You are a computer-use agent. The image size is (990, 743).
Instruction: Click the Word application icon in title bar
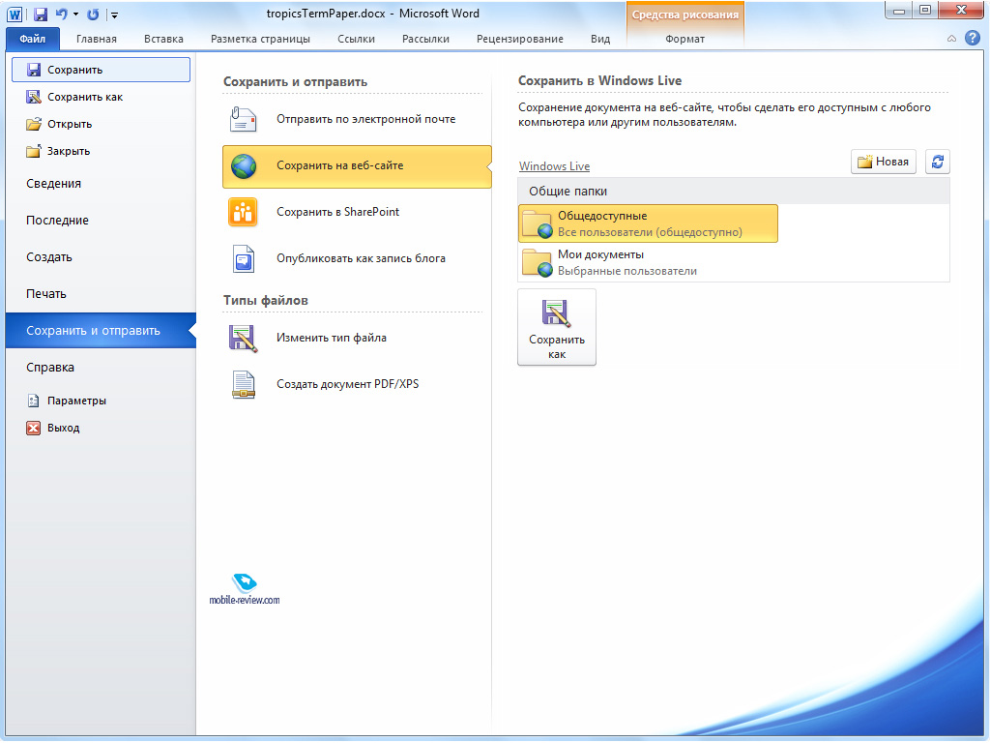tap(14, 14)
